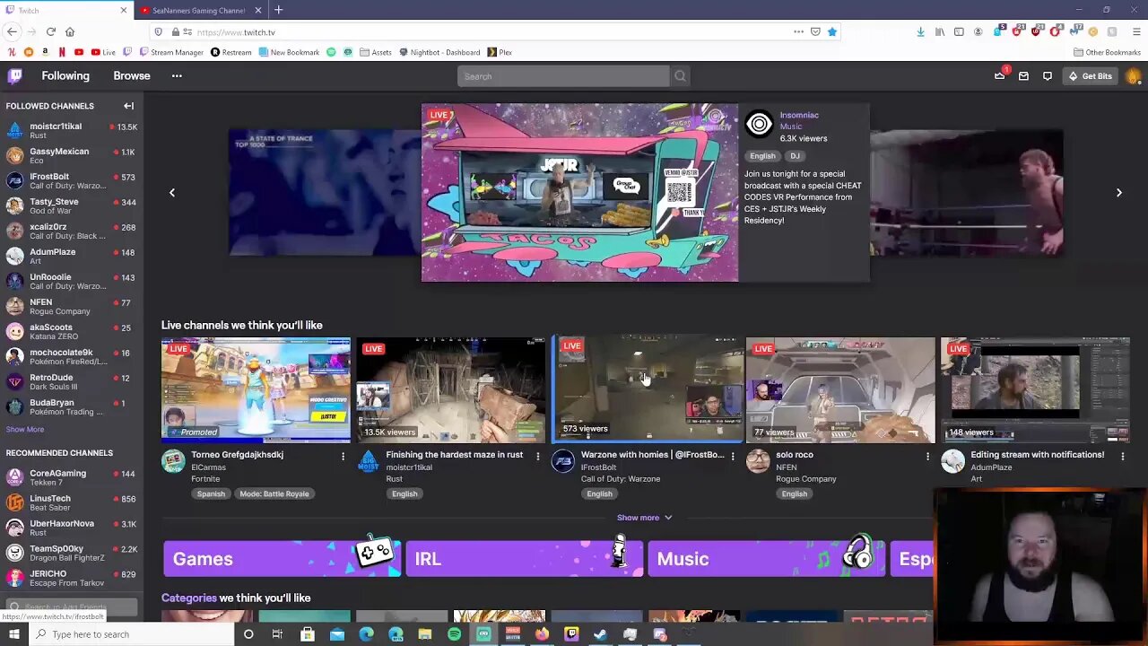The image size is (1148, 646).
Task: Open the IRL category banner
Action: point(524,559)
